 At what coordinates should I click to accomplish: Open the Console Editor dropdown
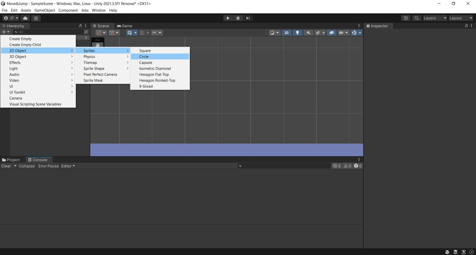point(68,166)
